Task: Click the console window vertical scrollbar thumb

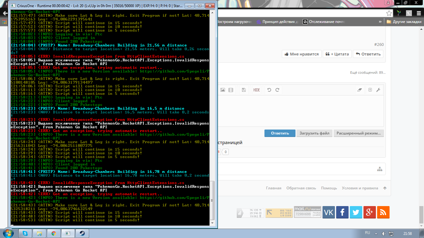Action: (x=212, y=201)
